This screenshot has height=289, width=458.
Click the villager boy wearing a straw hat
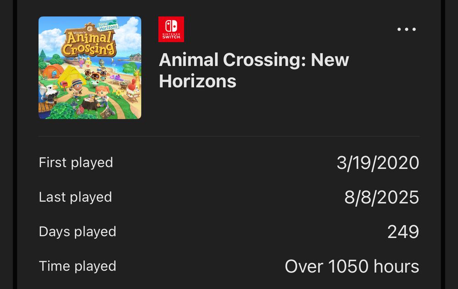click(76, 87)
